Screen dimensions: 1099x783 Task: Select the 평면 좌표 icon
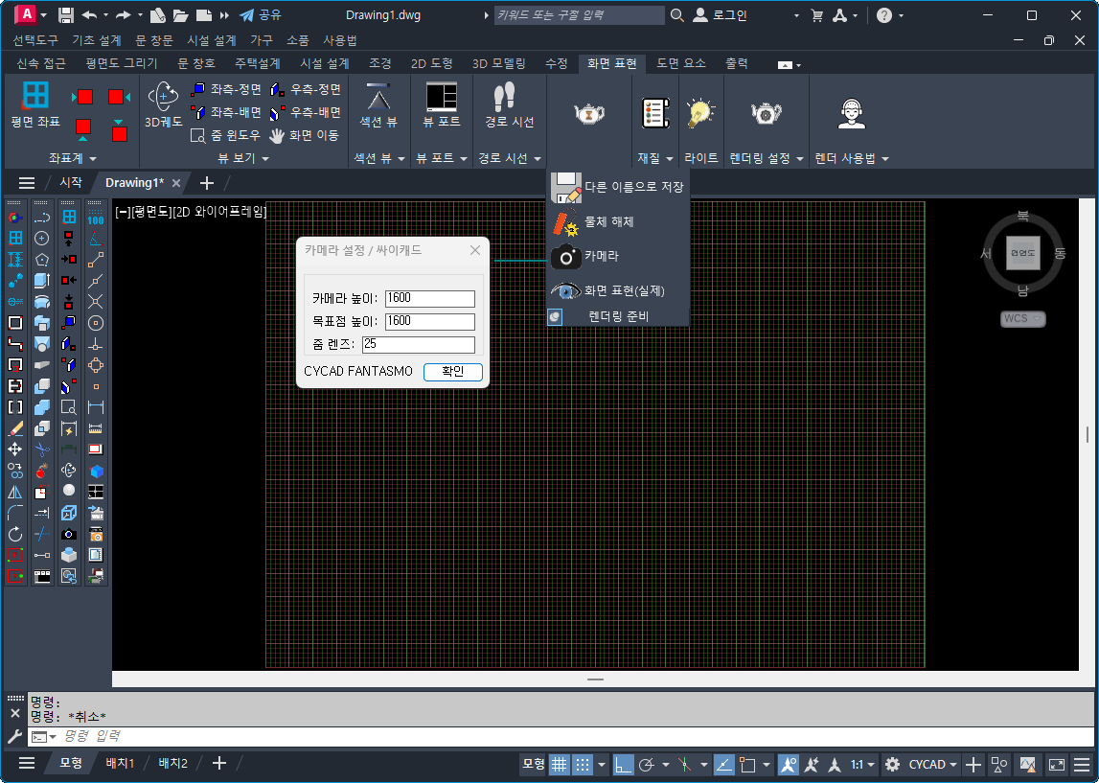pyautogui.click(x=35, y=96)
